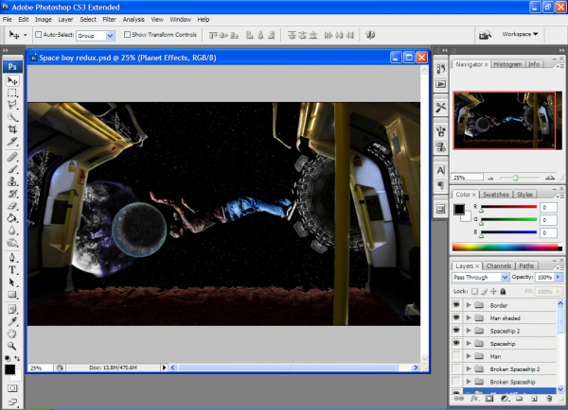Select the Healing Brush tool

coord(12,157)
